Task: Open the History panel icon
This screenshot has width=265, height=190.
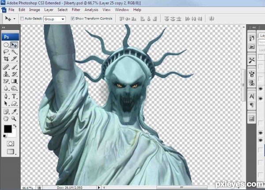Action: 251,38
